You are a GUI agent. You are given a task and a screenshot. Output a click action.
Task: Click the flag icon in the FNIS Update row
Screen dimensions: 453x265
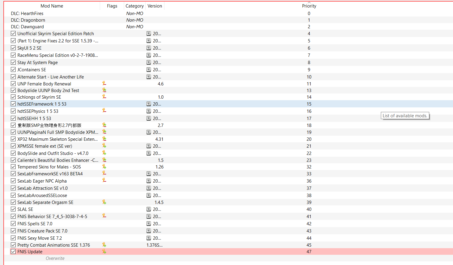pos(104,251)
